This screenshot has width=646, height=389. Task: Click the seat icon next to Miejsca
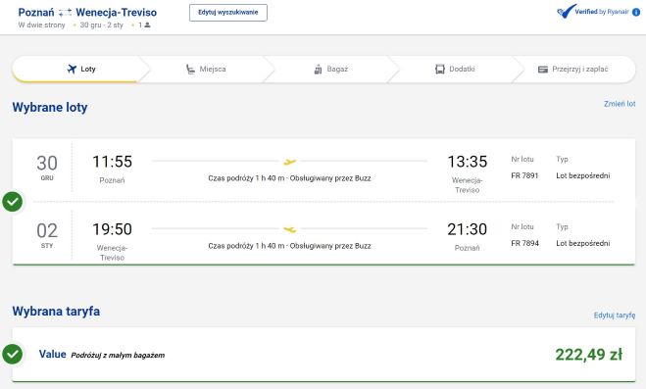[x=190, y=70]
